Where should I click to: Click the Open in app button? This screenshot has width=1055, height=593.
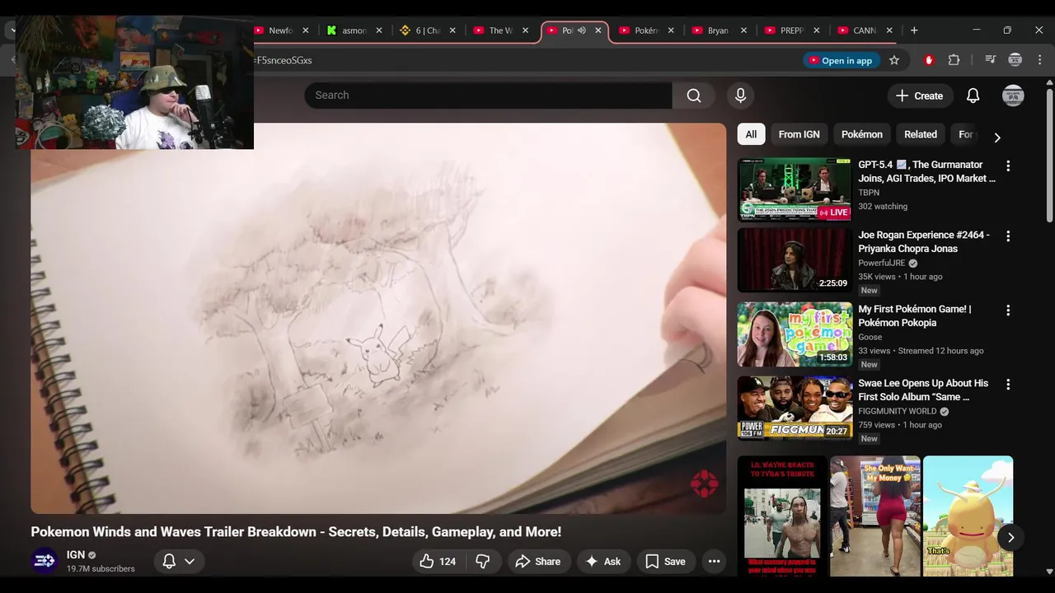tap(840, 60)
